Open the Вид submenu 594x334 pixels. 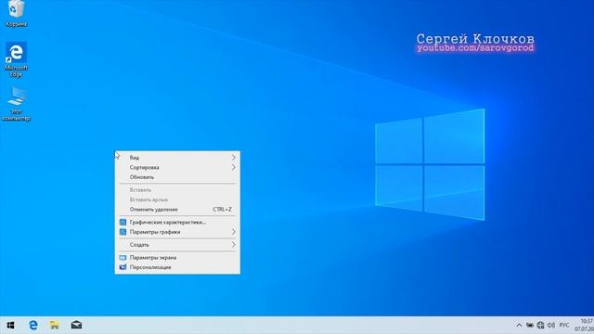(177, 157)
